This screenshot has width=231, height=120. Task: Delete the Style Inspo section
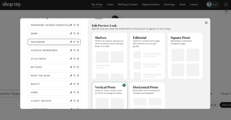coord(75,59)
